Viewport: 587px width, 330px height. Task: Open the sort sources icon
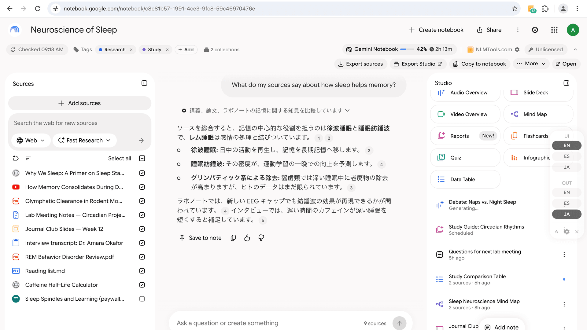(x=28, y=158)
